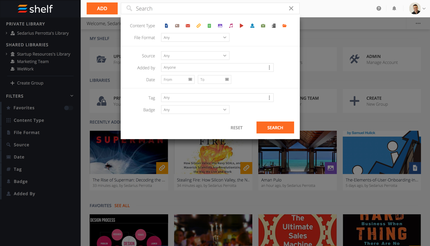Click the orange ADD button
The width and height of the screenshot is (430, 246).
point(102,8)
